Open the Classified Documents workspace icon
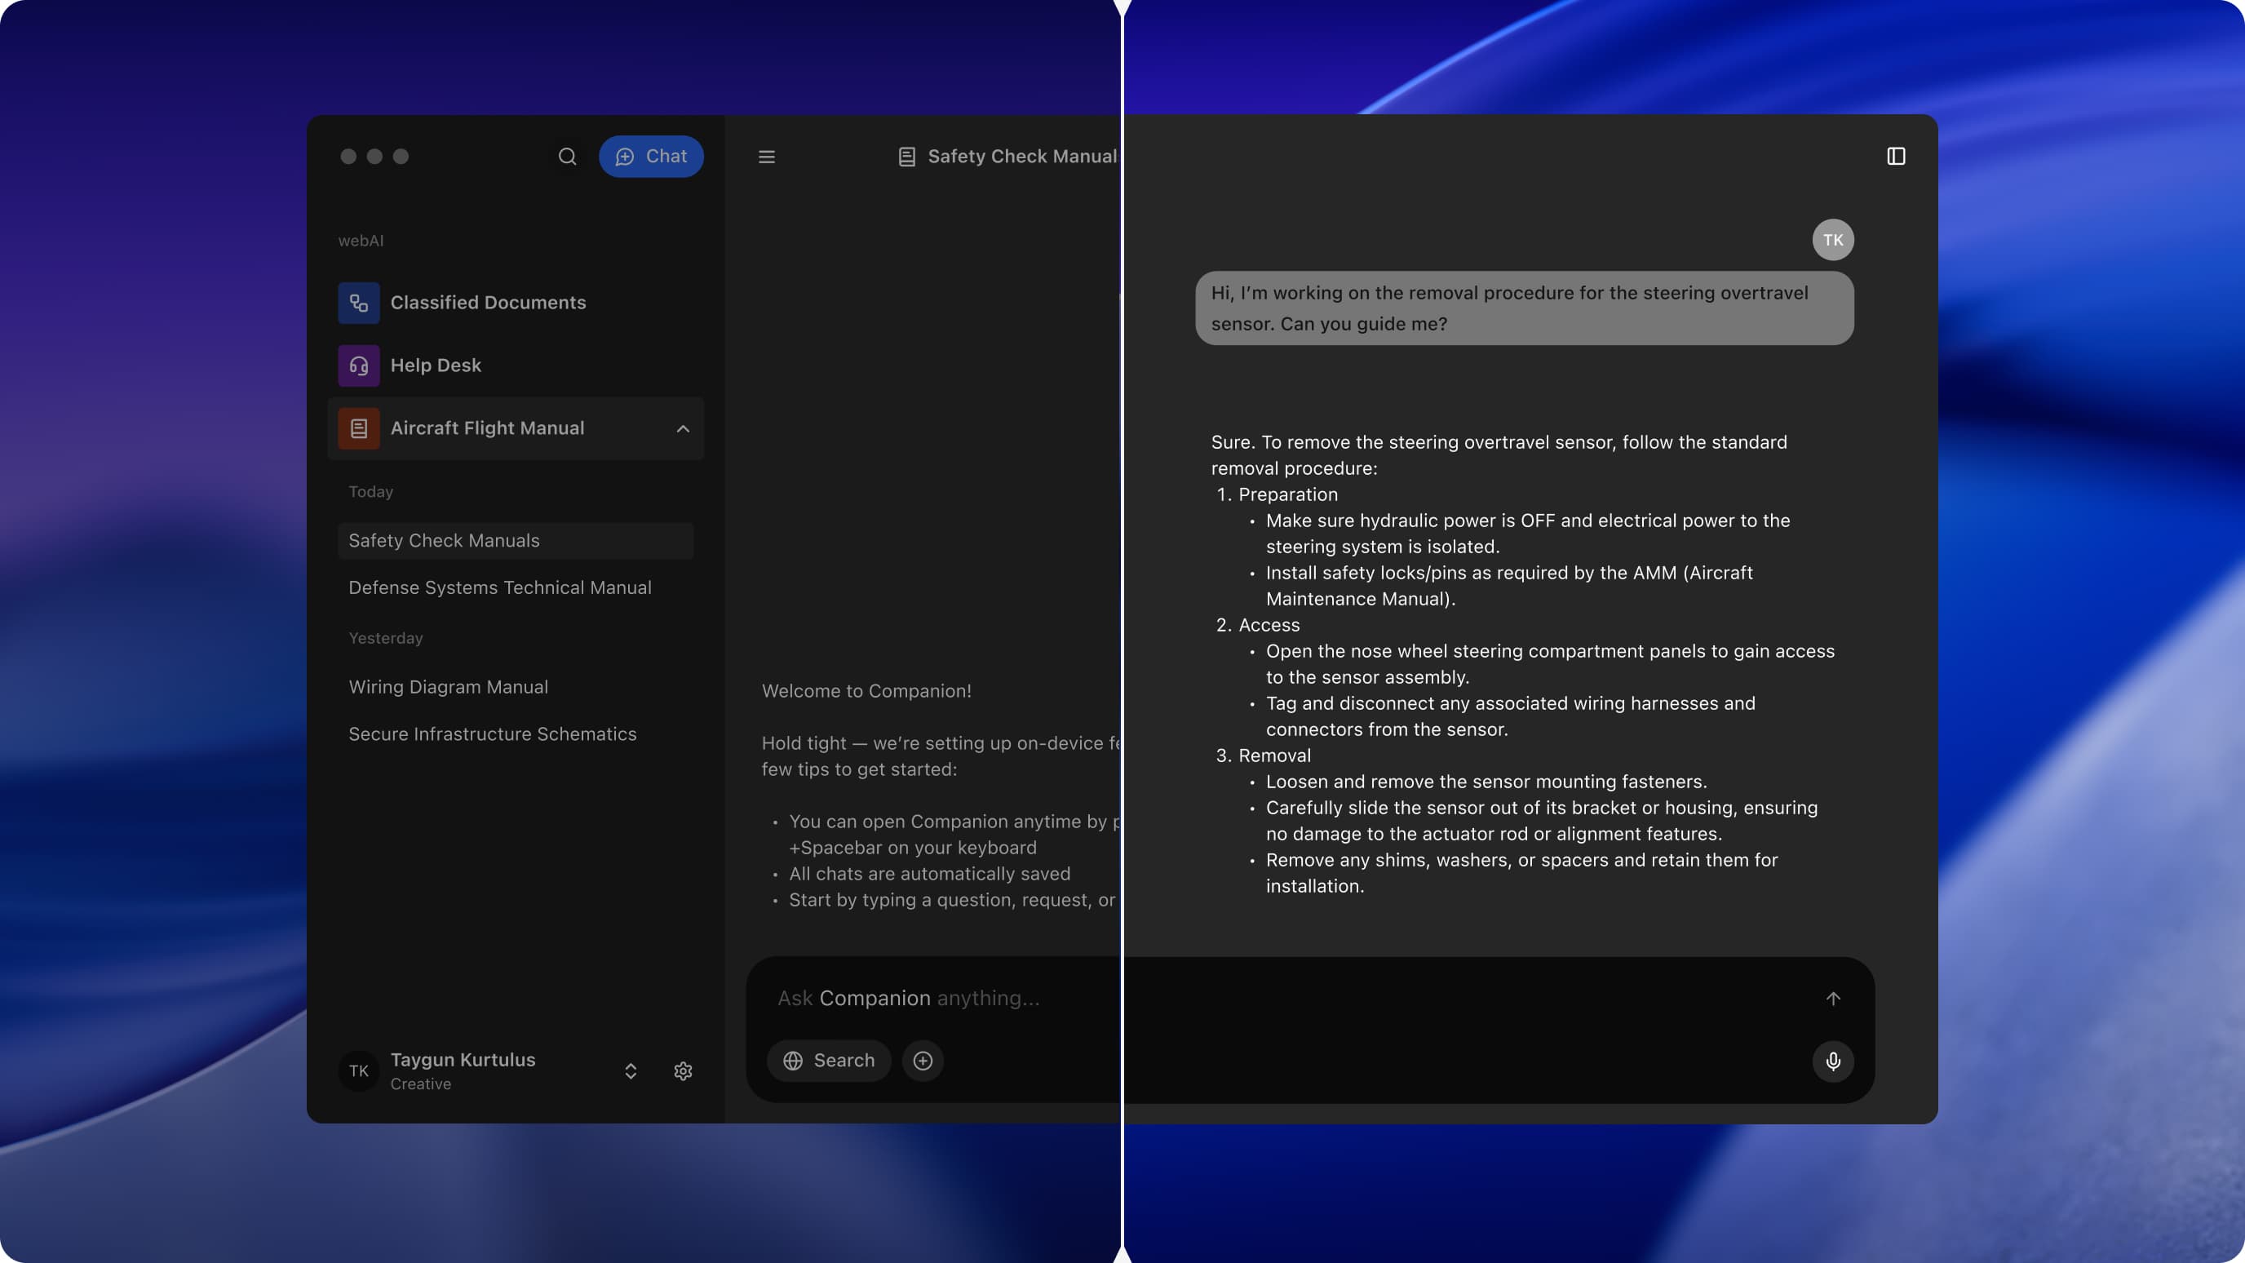2245x1263 pixels. click(358, 303)
